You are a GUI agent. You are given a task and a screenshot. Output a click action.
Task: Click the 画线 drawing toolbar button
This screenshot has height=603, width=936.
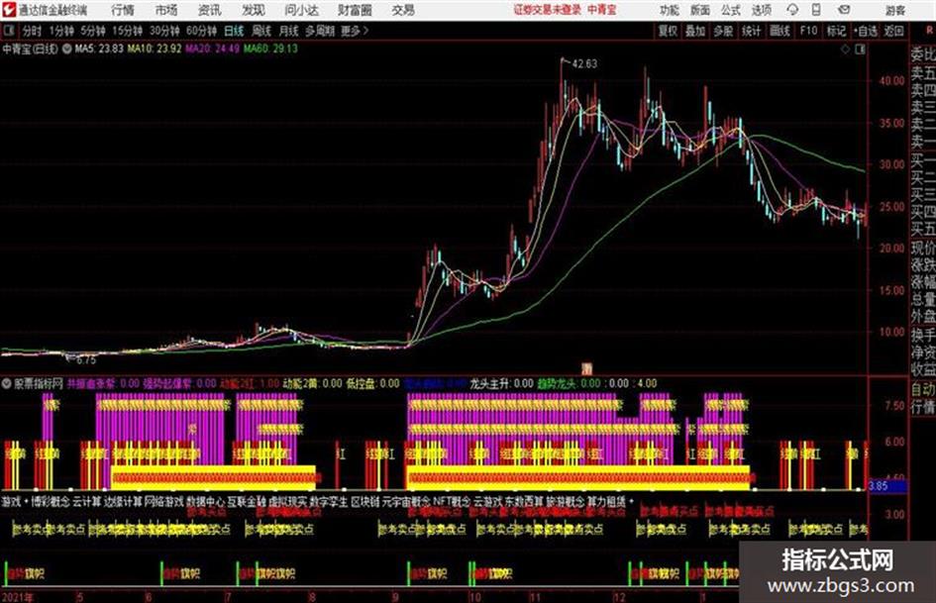point(780,31)
